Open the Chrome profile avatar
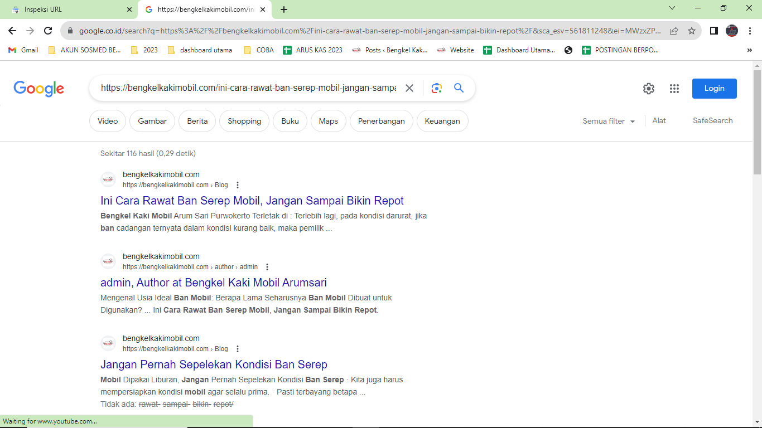Viewport: 762px width, 428px height. click(x=732, y=31)
